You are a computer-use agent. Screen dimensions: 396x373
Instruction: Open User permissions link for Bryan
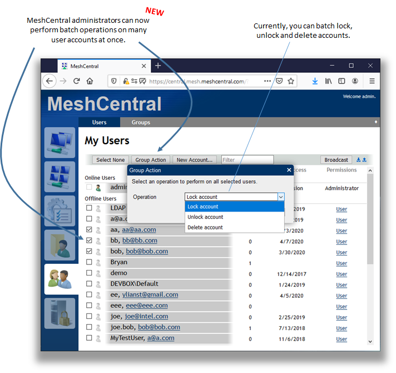pos(341,263)
